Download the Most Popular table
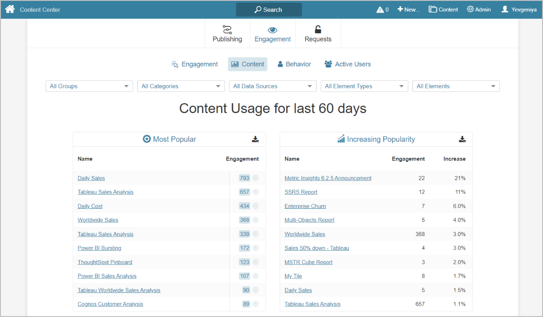Image resolution: width=543 pixels, height=317 pixels. [x=255, y=139]
